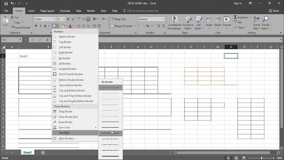
Task: Select the highlighted dashed line style
Action: tap(110, 133)
